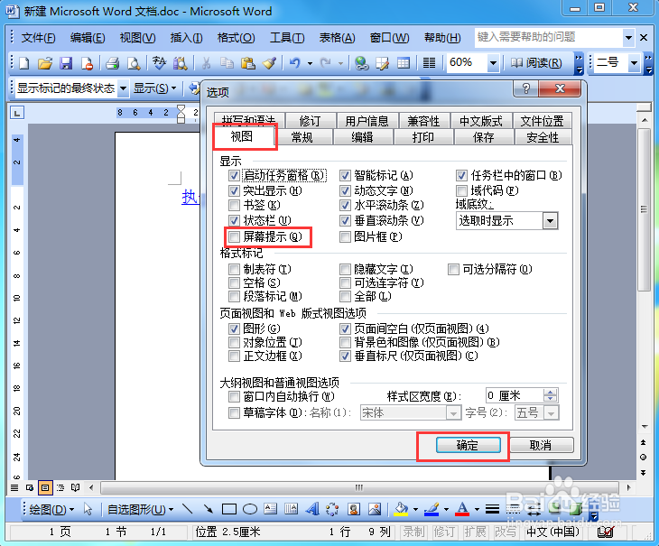The image size is (659, 546).
Task: Insert a hyperlink with the globe icon
Action: 361,63
